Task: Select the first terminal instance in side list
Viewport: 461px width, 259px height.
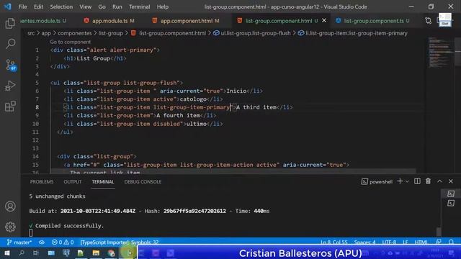Action: [x=451, y=194]
